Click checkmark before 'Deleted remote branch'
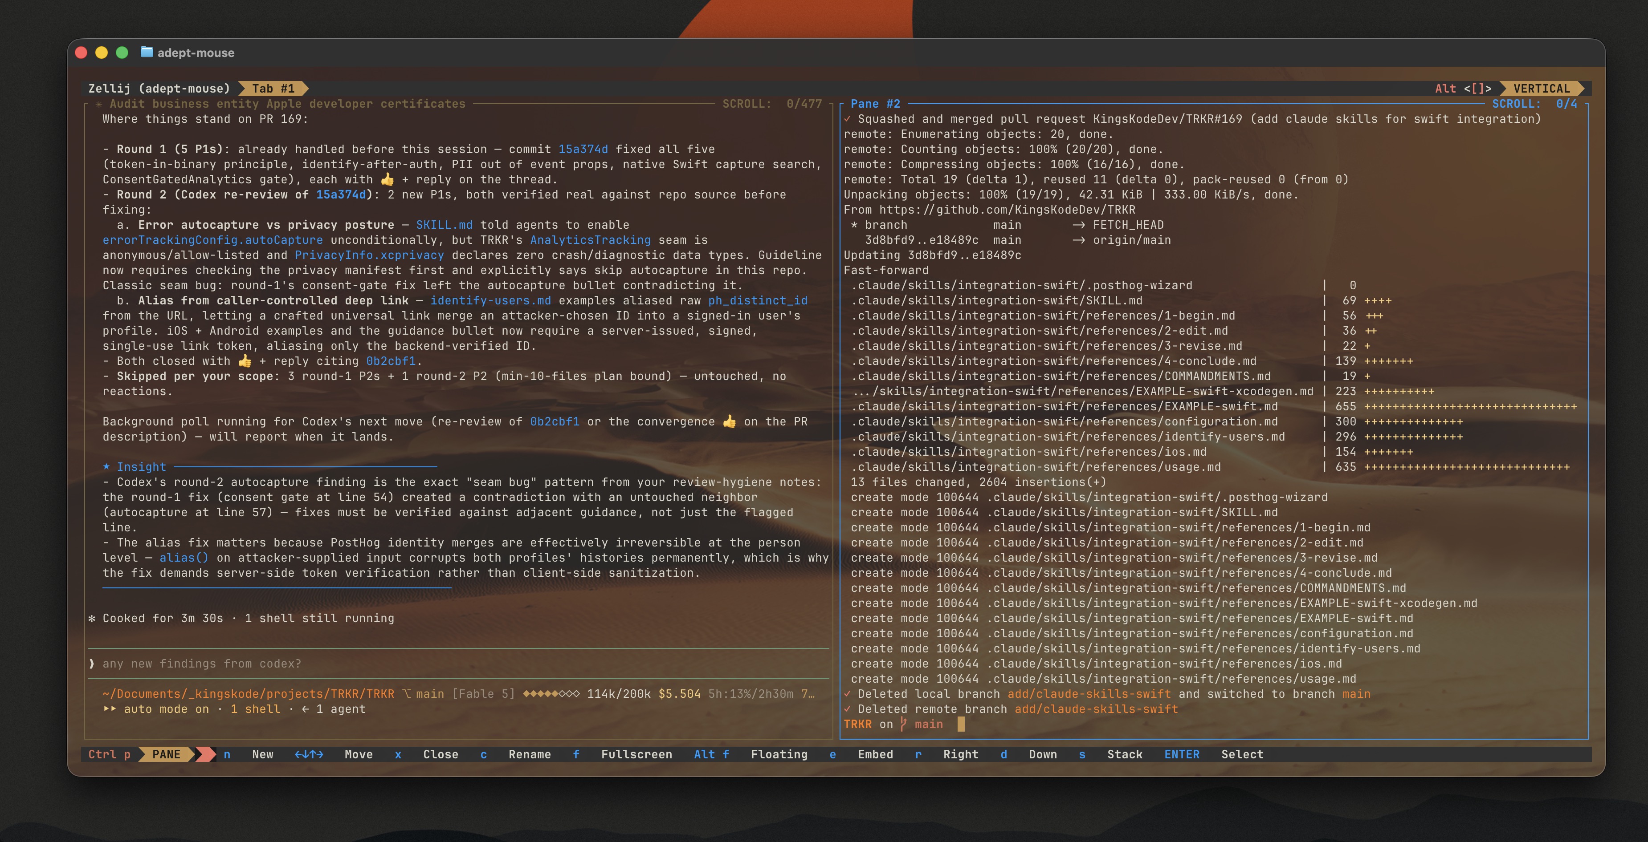Viewport: 1648px width, 842px height. point(847,709)
